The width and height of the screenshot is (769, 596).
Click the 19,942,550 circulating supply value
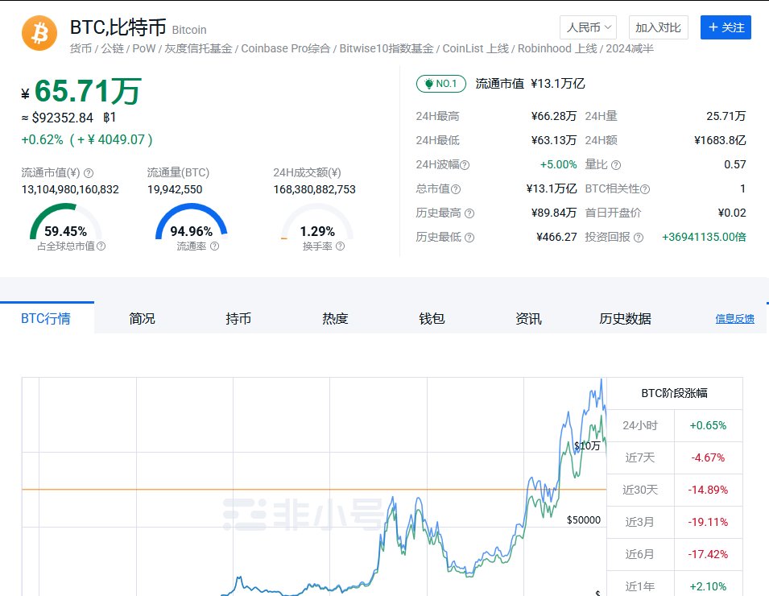(175, 189)
